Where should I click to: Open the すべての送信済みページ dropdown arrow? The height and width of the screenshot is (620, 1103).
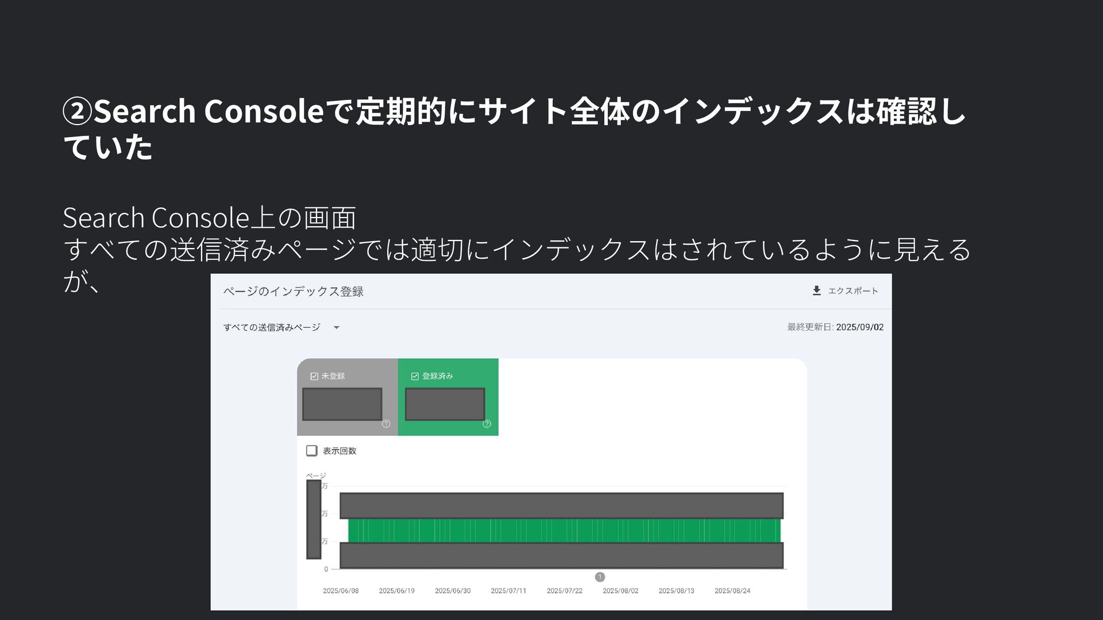[337, 327]
